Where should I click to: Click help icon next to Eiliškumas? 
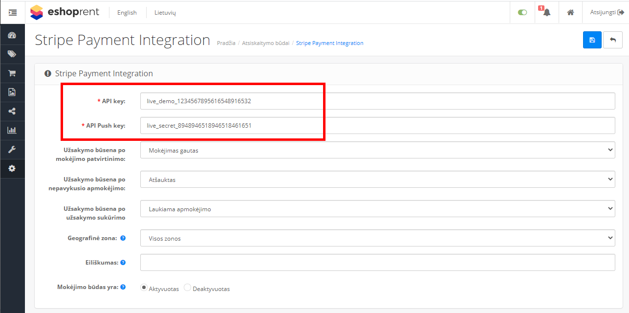coord(123,263)
